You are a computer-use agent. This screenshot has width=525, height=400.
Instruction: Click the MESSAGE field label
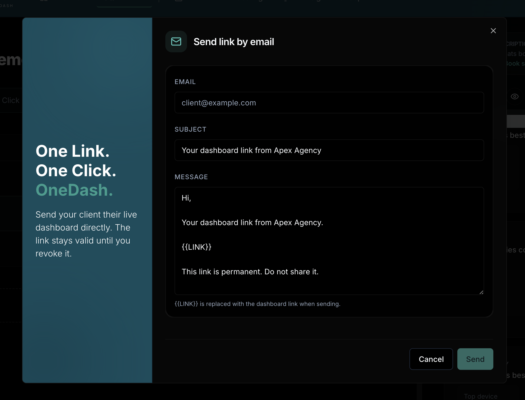pos(191,177)
